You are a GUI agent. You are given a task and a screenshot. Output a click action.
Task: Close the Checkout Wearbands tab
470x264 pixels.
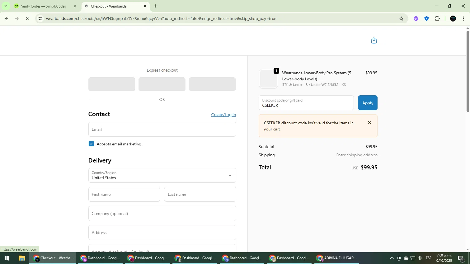pos(145,6)
